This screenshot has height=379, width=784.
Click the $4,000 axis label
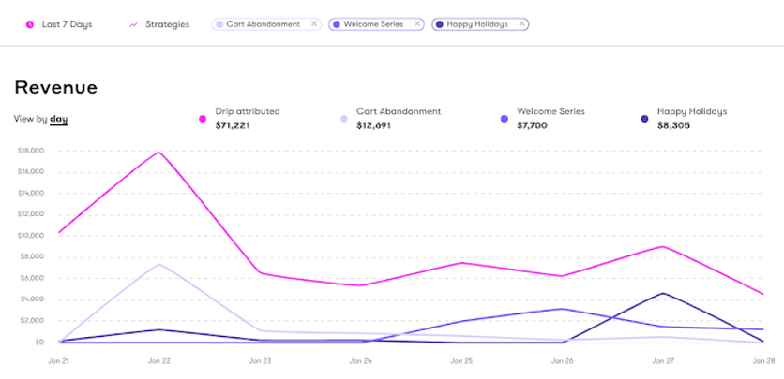33,299
